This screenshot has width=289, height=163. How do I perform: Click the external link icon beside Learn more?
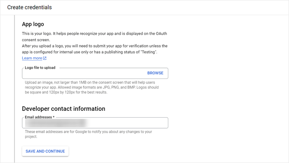pos(45,58)
